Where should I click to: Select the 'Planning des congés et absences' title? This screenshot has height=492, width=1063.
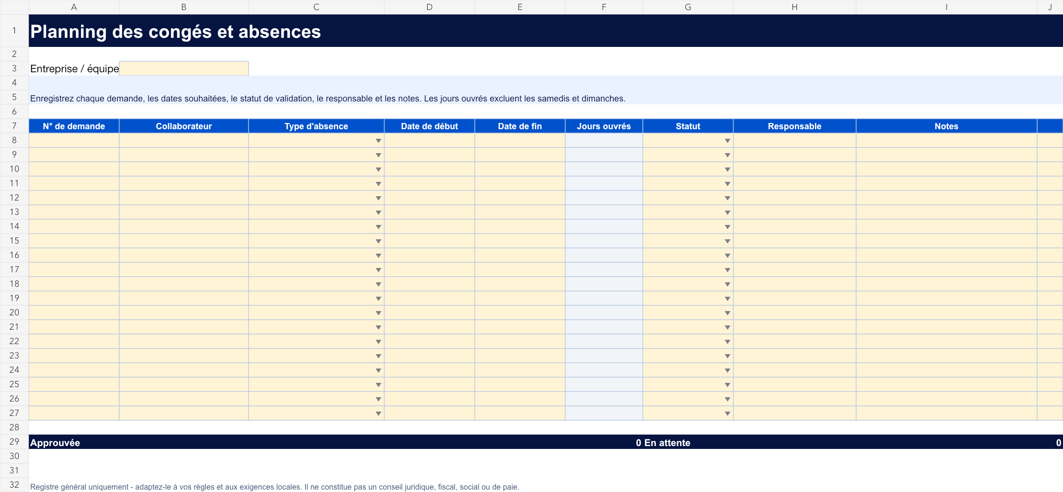(175, 32)
